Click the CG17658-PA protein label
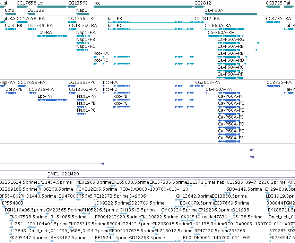295x243 pixels. 32,83
